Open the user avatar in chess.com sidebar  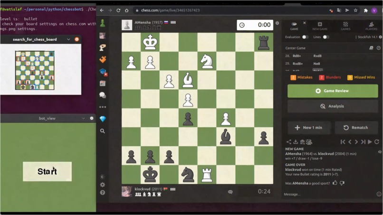103,36
